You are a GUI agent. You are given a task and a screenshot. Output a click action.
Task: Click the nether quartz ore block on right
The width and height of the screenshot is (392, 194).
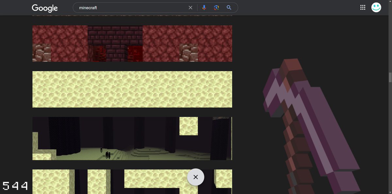188,53
